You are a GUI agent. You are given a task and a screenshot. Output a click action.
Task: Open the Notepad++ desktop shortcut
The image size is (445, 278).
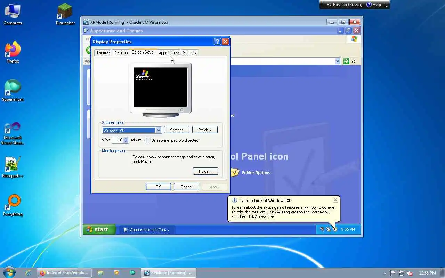click(x=13, y=167)
